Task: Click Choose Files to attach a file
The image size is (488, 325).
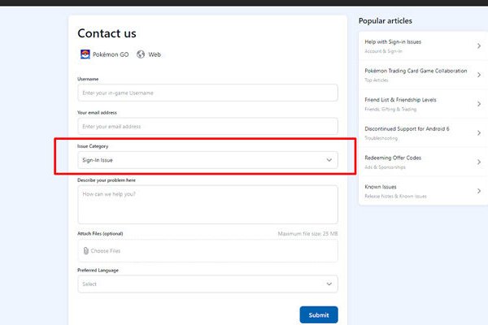Action: tap(105, 251)
